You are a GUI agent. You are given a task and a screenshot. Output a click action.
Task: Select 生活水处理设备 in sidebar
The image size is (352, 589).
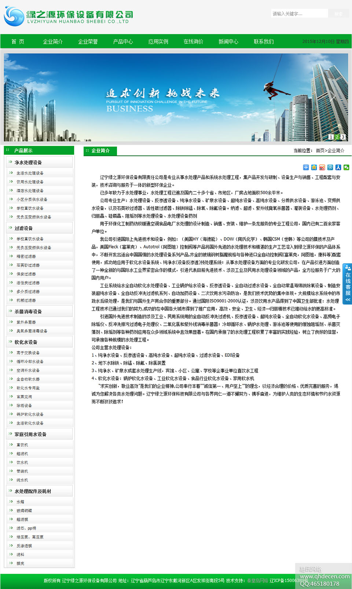coord(30,173)
